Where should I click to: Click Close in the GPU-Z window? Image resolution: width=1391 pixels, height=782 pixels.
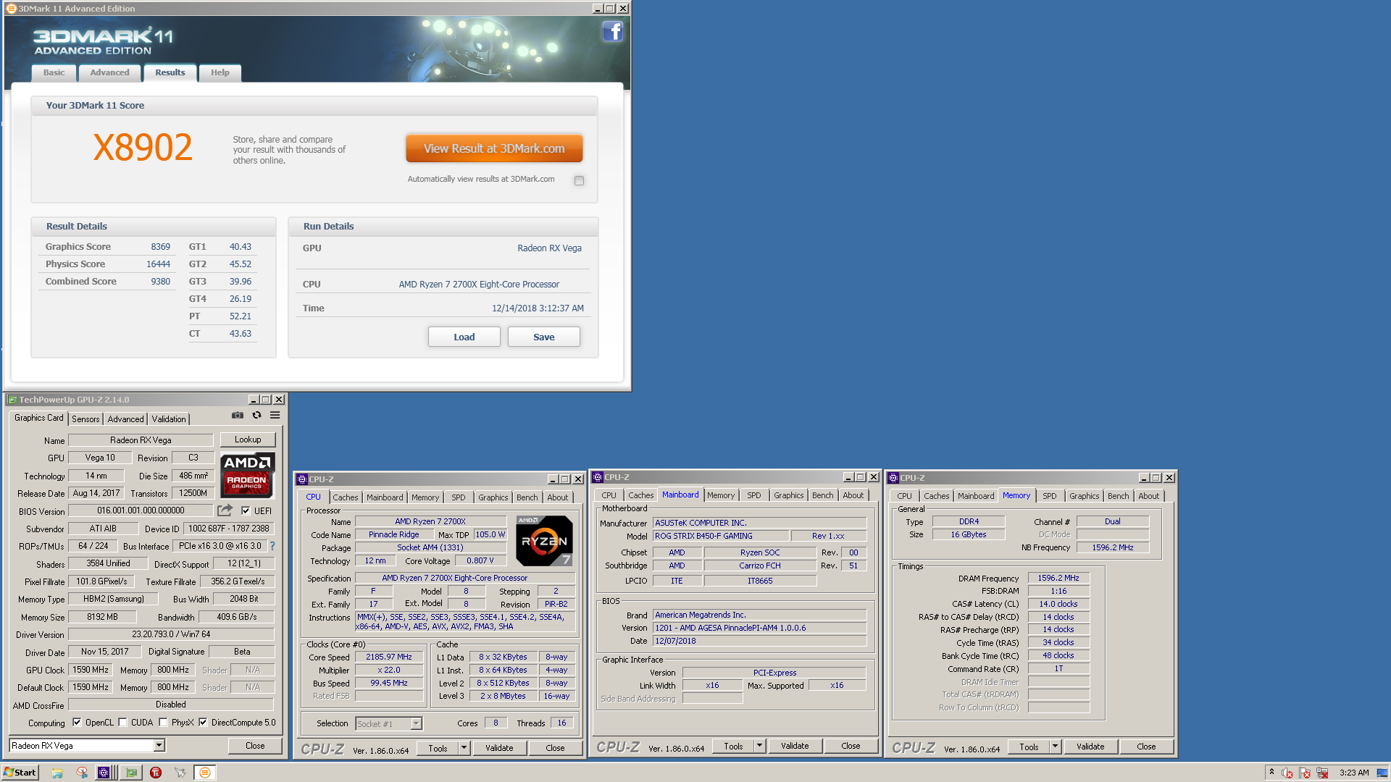click(x=255, y=745)
